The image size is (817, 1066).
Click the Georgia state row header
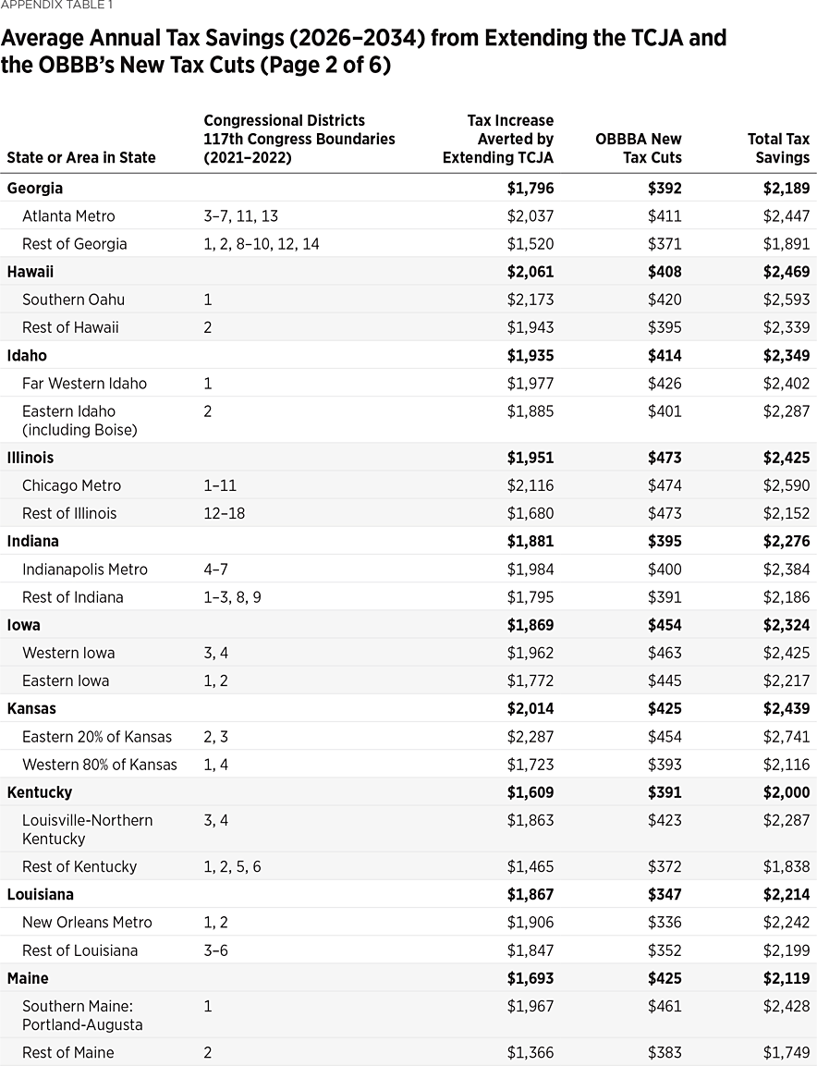pos(35,188)
